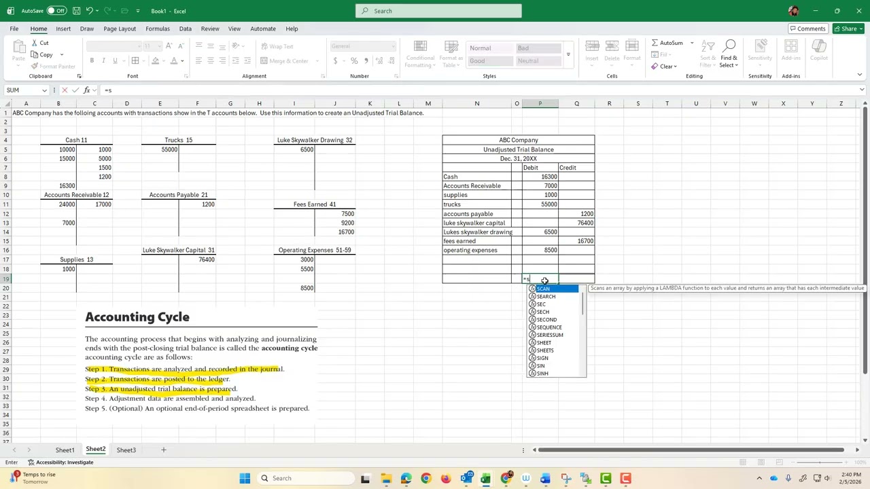Click the Format Painter brush
The height and width of the screenshot is (489, 870).
[x=35, y=66]
